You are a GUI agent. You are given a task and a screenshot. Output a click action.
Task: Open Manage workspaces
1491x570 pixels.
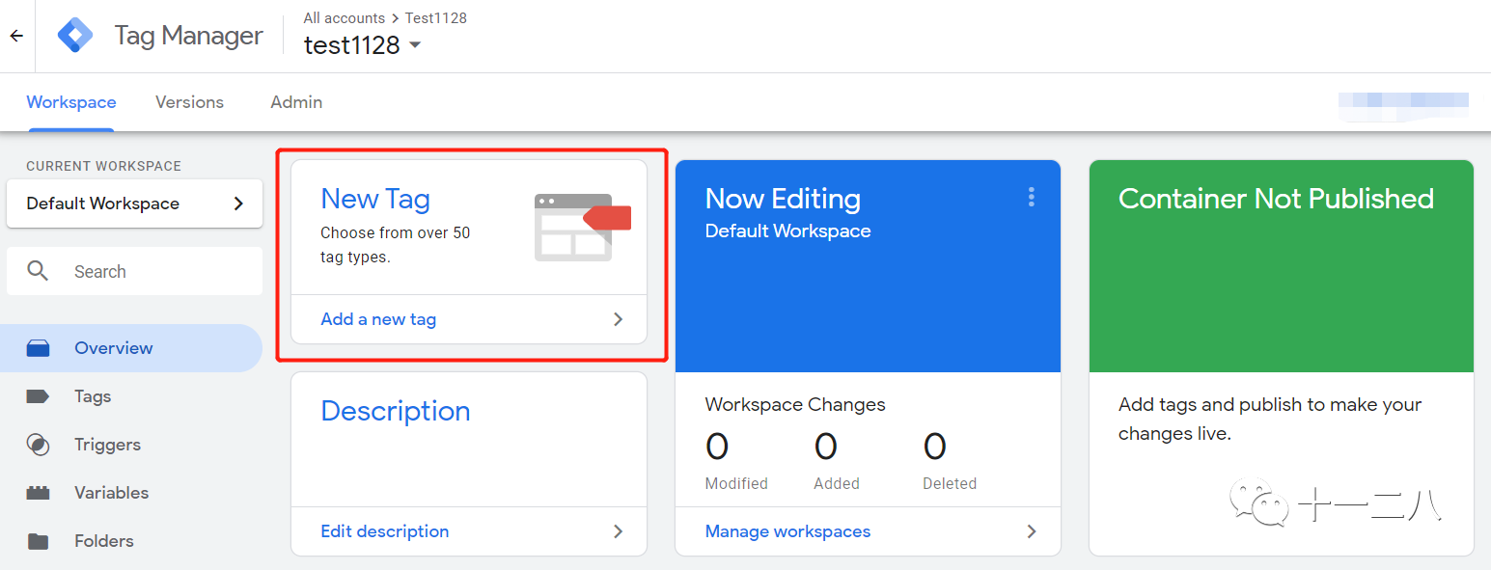787,530
